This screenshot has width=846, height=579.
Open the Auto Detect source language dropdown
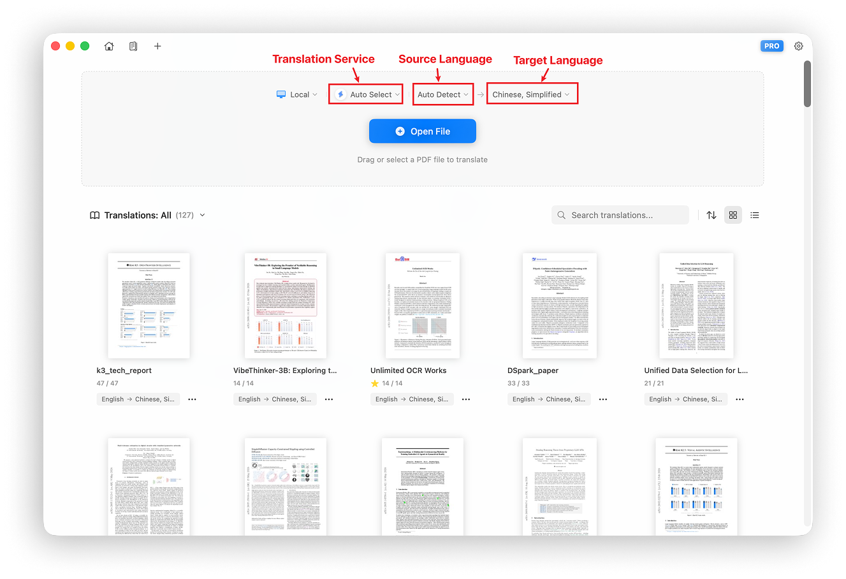pyautogui.click(x=443, y=94)
